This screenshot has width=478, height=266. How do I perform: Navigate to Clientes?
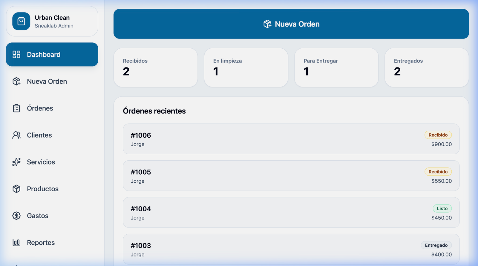click(52, 135)
